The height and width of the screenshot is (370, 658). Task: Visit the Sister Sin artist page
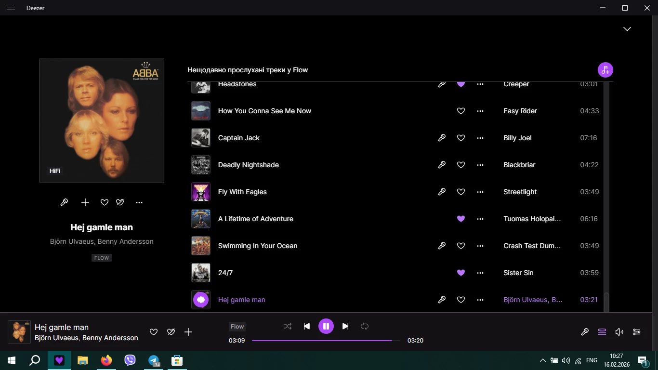point(518,273)
